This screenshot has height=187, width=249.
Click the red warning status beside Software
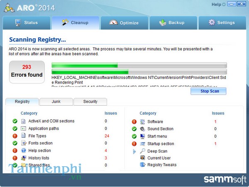[134, 122]
